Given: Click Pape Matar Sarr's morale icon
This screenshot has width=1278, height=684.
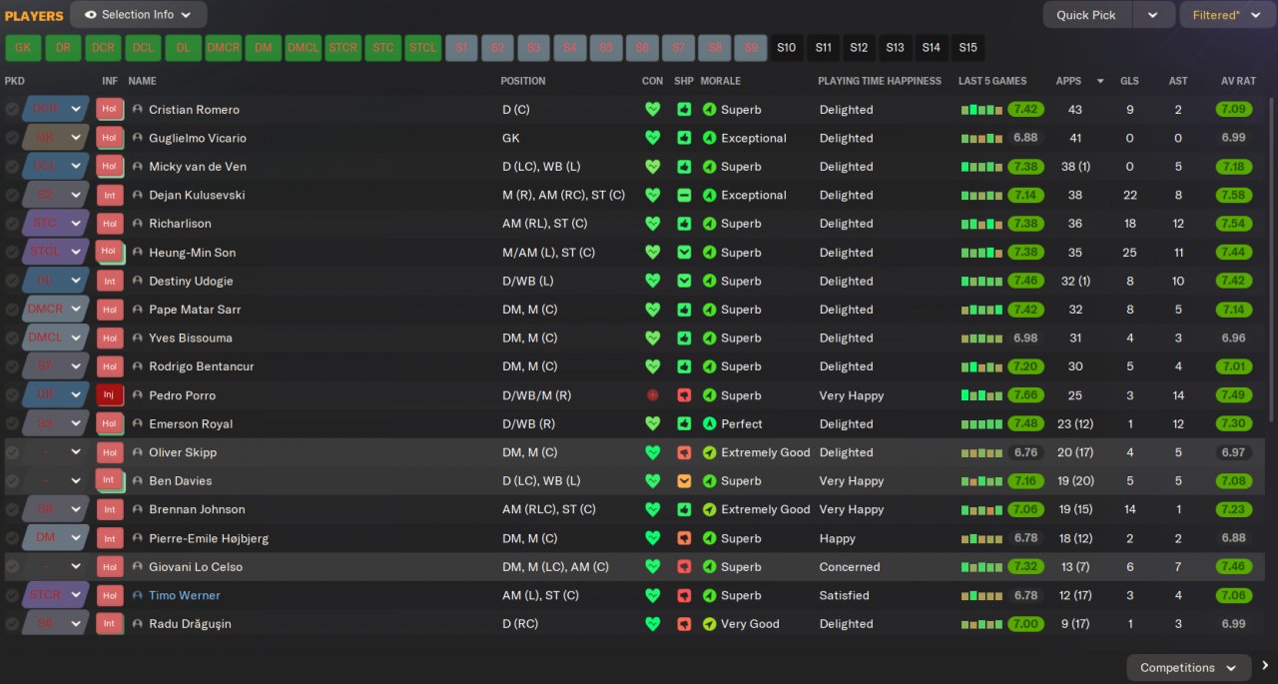Looking at the screenshot, I should point(710,310).
